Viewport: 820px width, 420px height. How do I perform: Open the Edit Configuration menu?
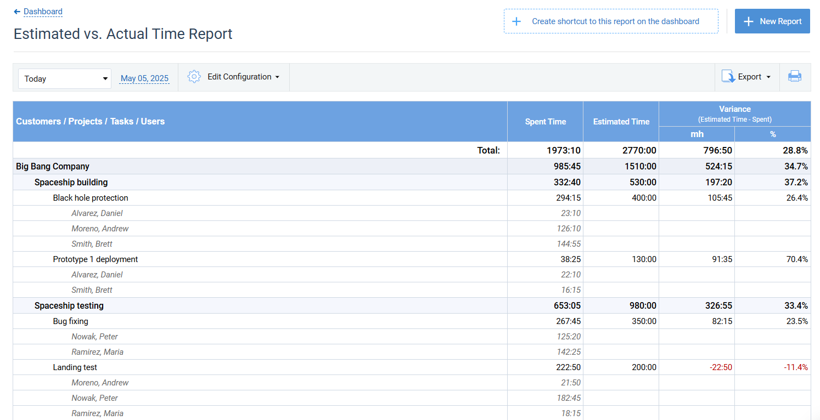tap(243, 77)
